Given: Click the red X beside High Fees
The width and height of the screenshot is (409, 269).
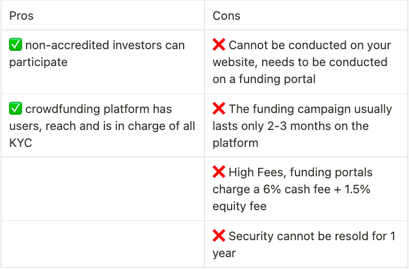Looking at the screenshot, I should click(219, 172).
